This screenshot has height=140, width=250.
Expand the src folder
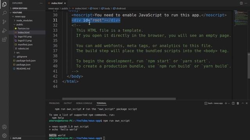(18, 52)
